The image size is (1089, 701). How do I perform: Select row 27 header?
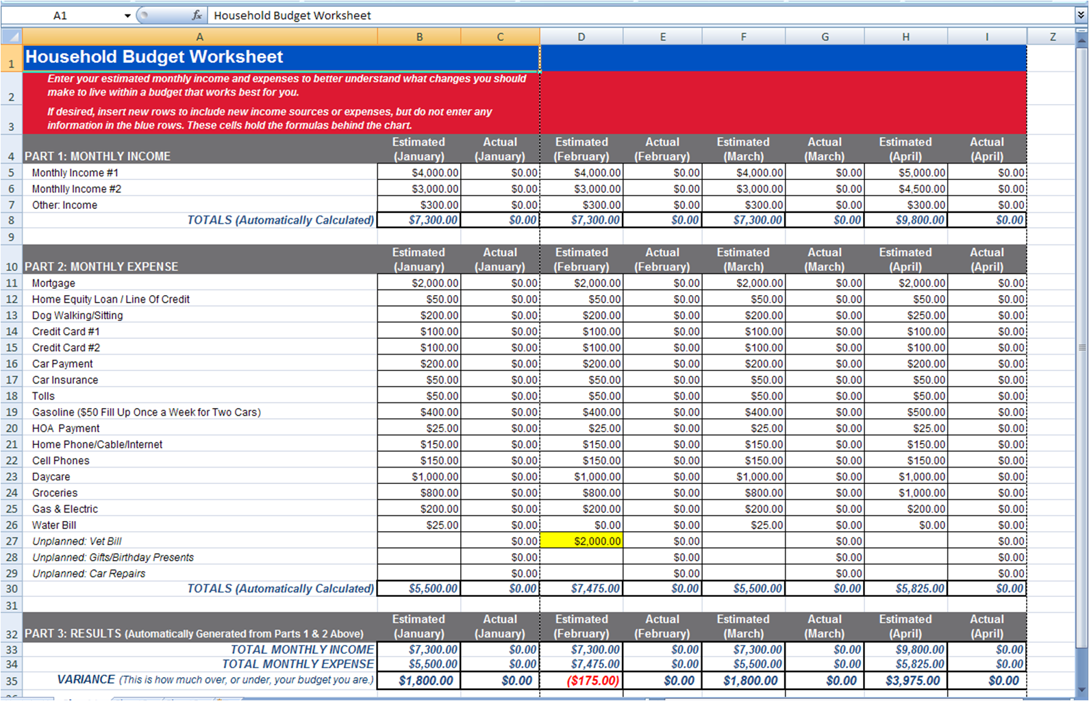(x=12, y=541)
